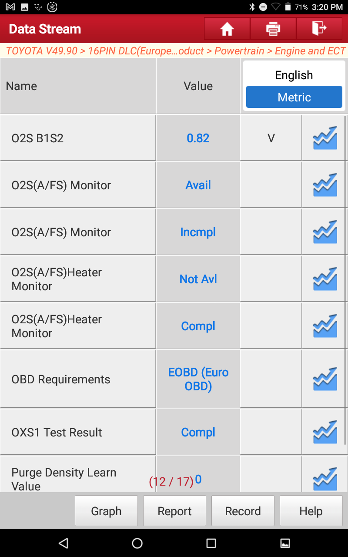
Task: Tap the Home icon in header
Action: 227,29
